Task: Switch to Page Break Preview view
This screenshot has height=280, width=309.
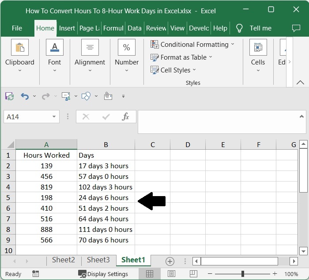Action: point(192,274)
